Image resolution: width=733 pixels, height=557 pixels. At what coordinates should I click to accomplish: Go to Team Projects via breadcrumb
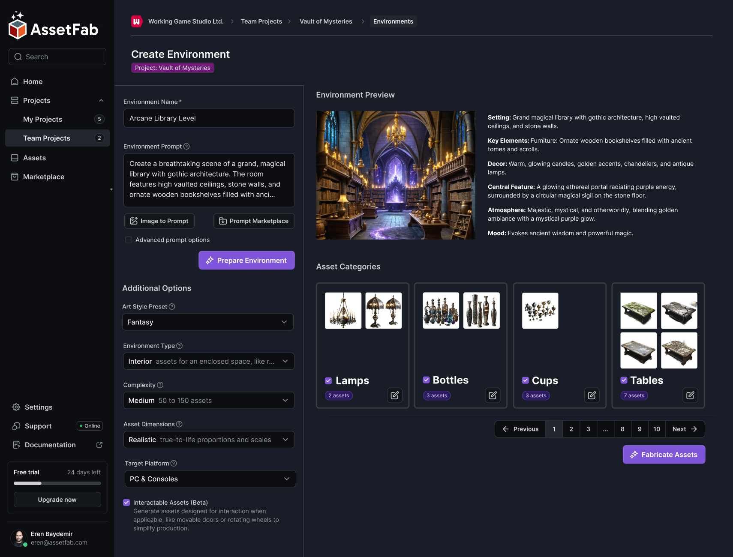pos(261,21)
